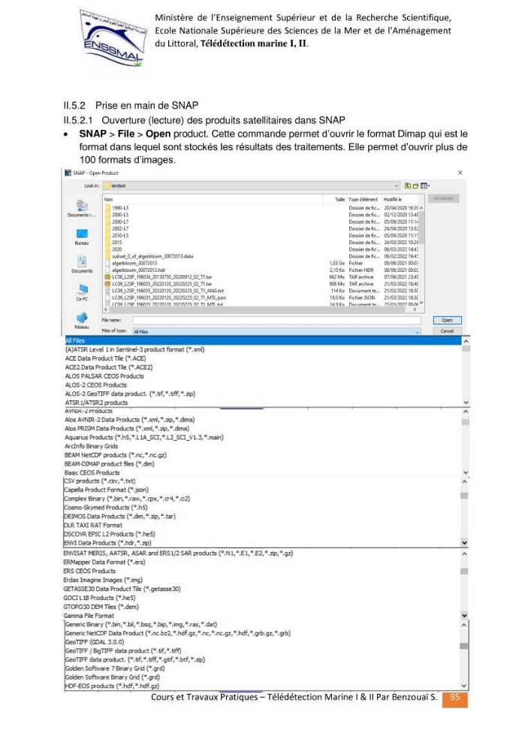Pick GeoTIFF (GDAL 3.0.0) entry
Viewport: 531px width, 751px height.
click(95, 642)
